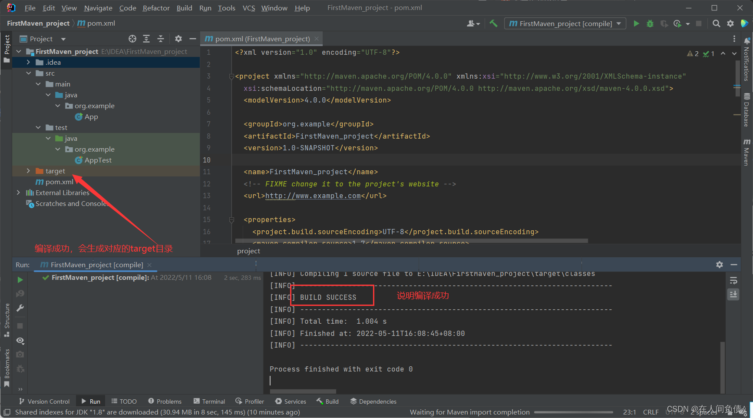This screenshot has width=753, height=418.
Task: Open the File menu
Action: point(30,8)
